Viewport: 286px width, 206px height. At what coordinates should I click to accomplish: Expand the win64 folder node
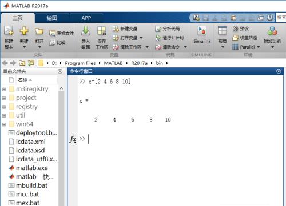coord(4,124)
